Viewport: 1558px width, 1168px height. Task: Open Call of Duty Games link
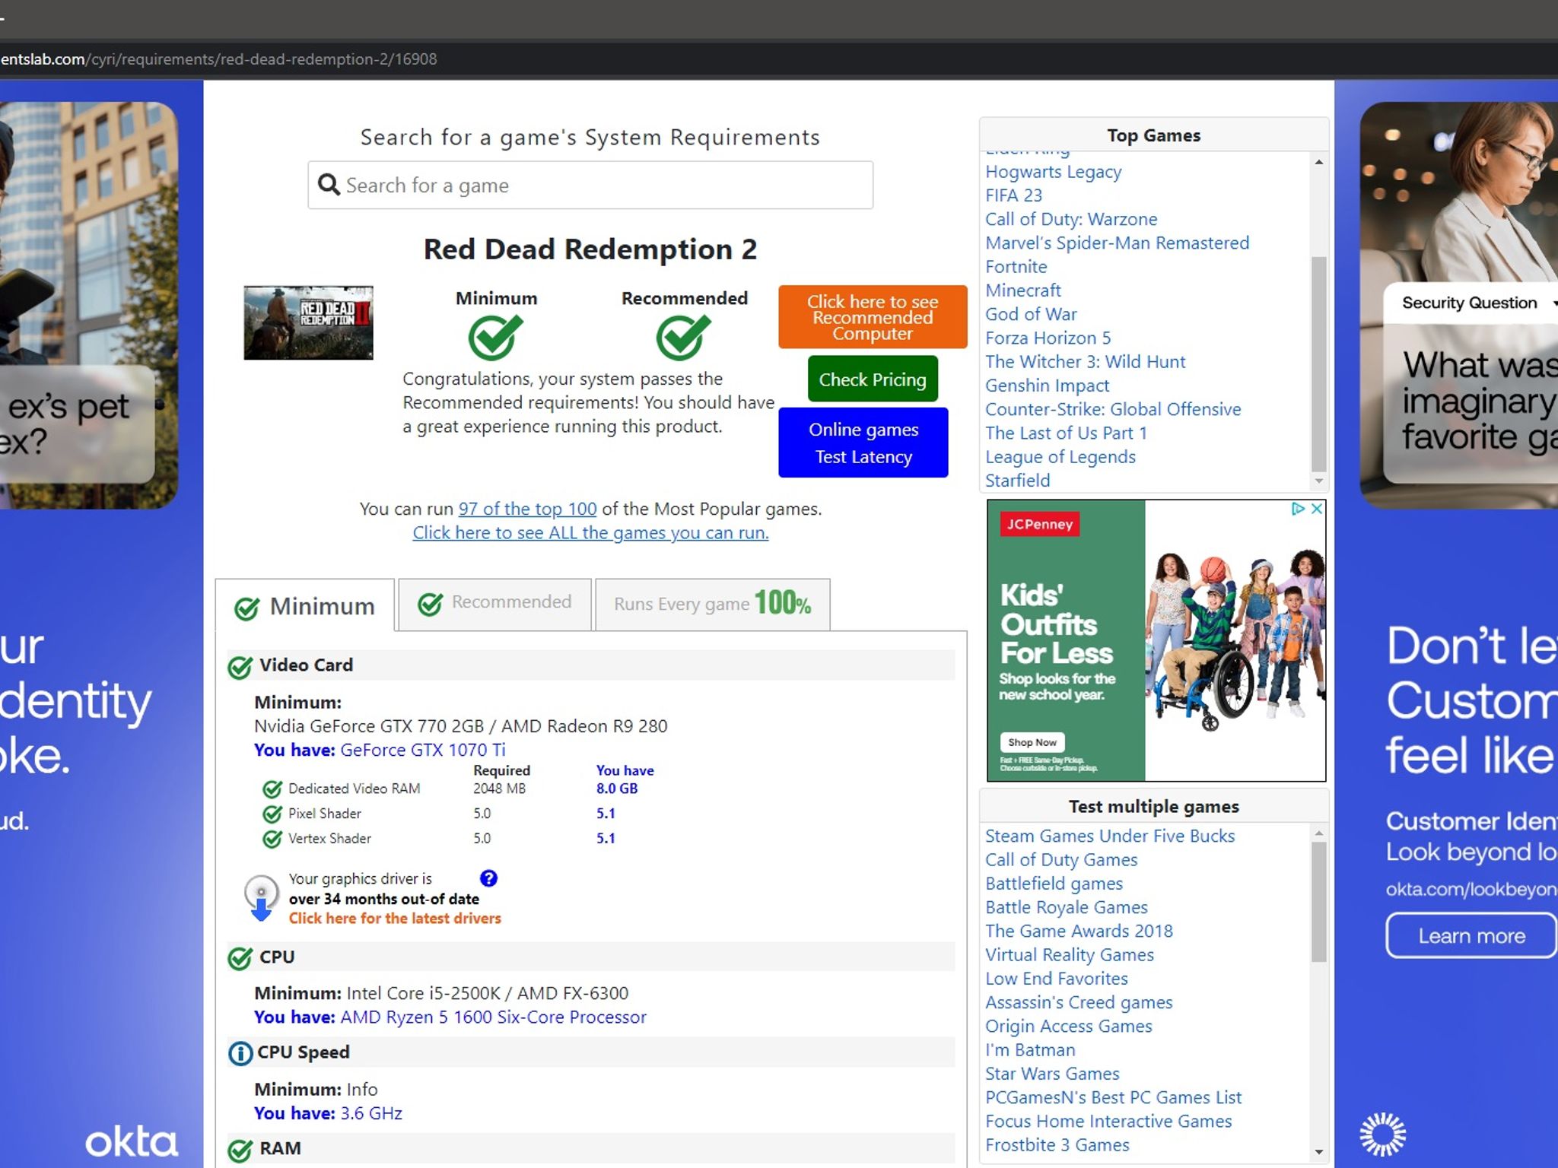pos(1061,859)
